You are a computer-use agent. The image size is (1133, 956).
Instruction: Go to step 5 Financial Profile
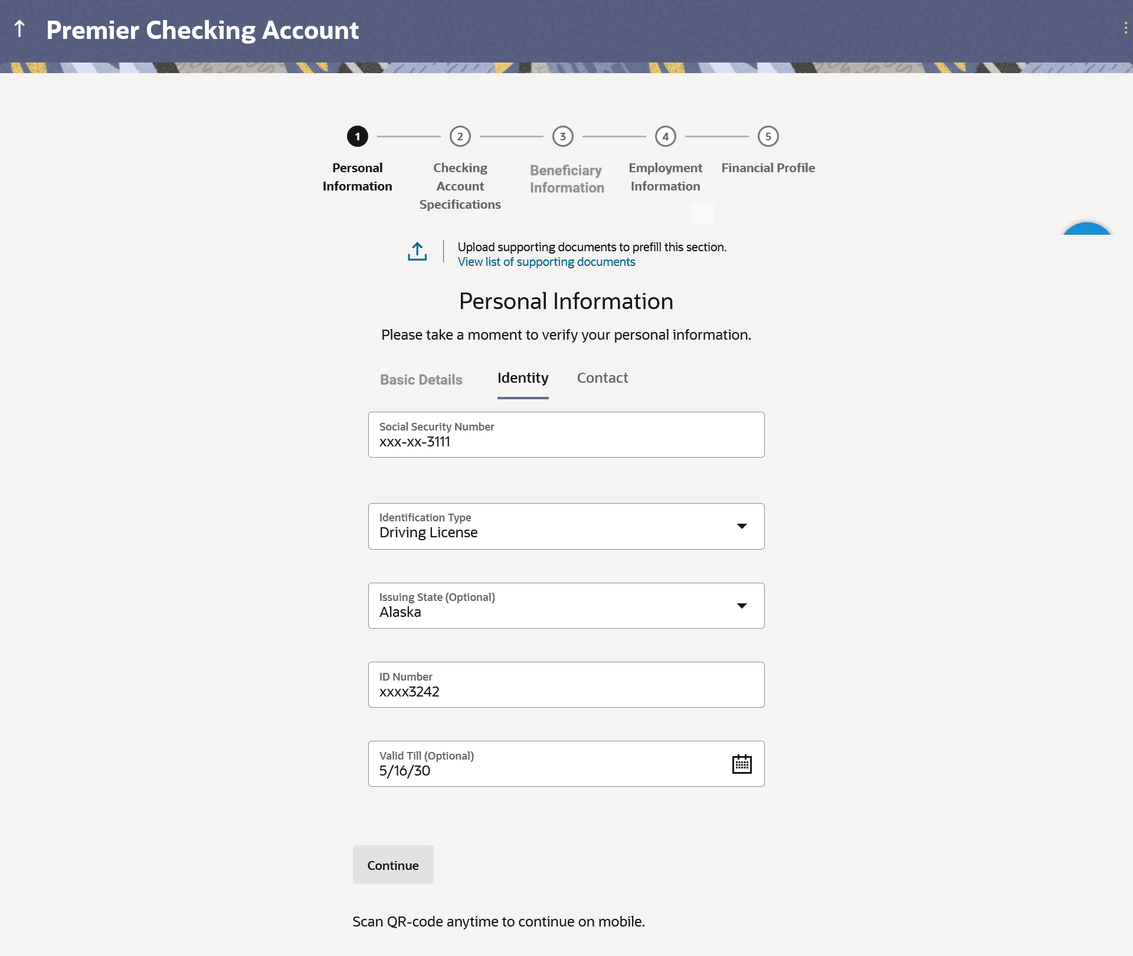(x=768, y=136)
